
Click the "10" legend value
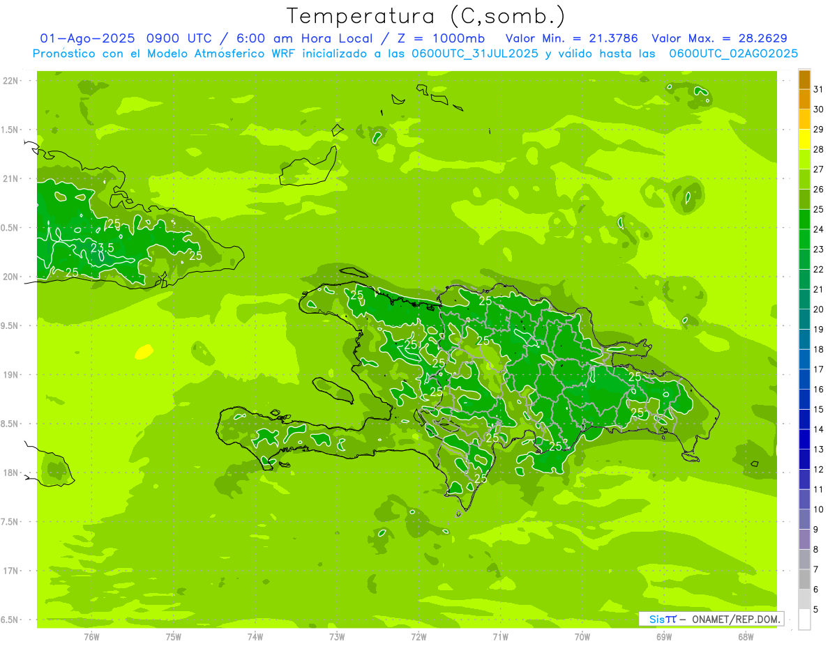[819, 509]
